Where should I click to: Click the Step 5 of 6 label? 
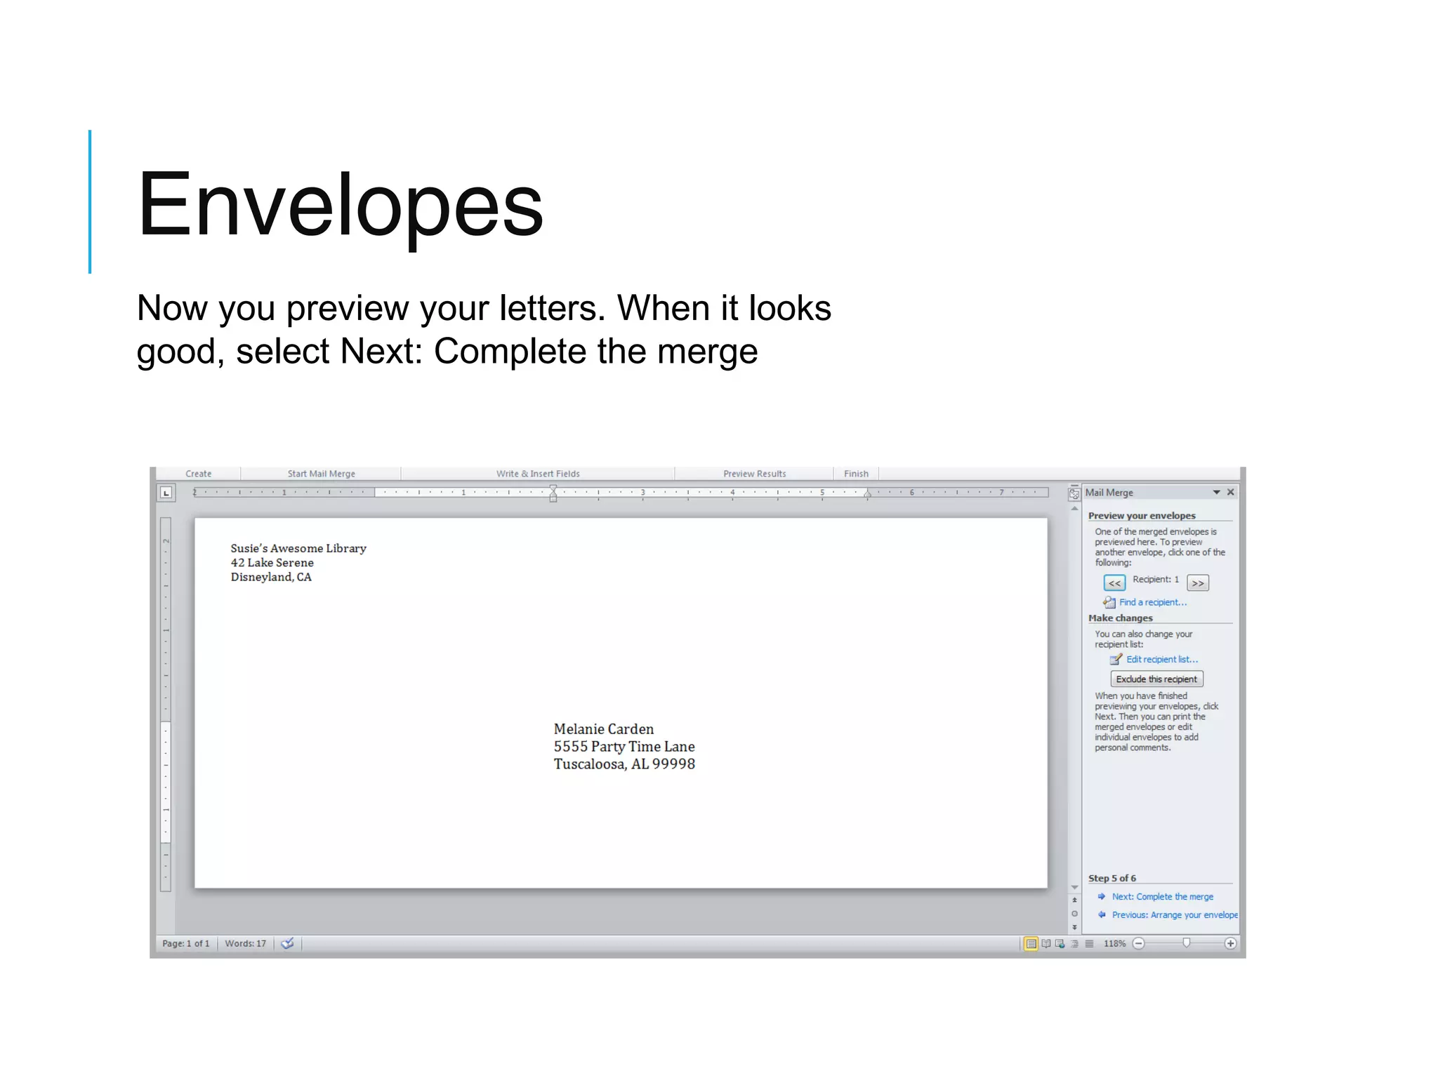coord(1112,878)
